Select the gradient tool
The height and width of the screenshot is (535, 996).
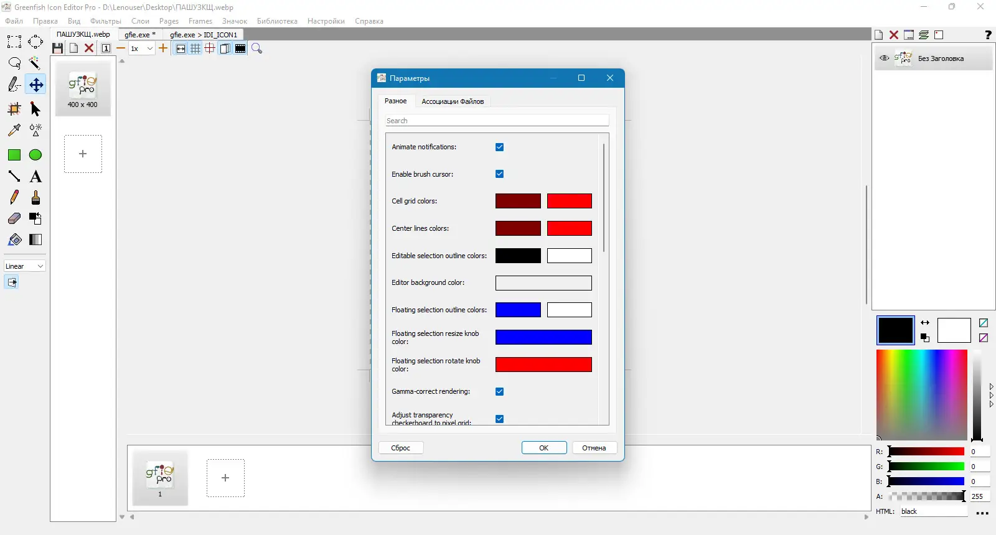(x=35, y=240)
